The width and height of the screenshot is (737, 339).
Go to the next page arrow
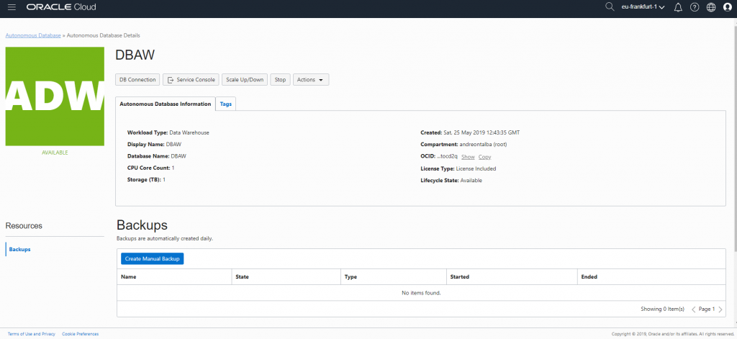720,309
